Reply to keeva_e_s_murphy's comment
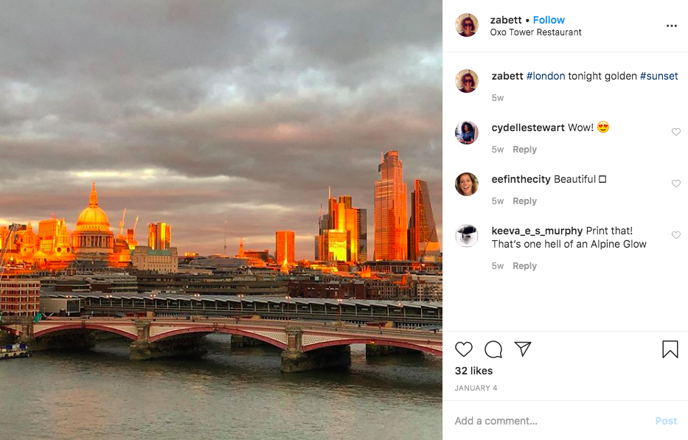 pyautogui.click(x=524, y=266)
